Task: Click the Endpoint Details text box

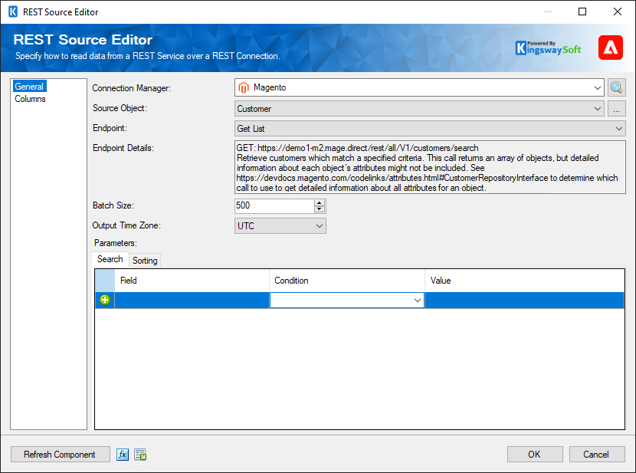Action: click(430, 167)
